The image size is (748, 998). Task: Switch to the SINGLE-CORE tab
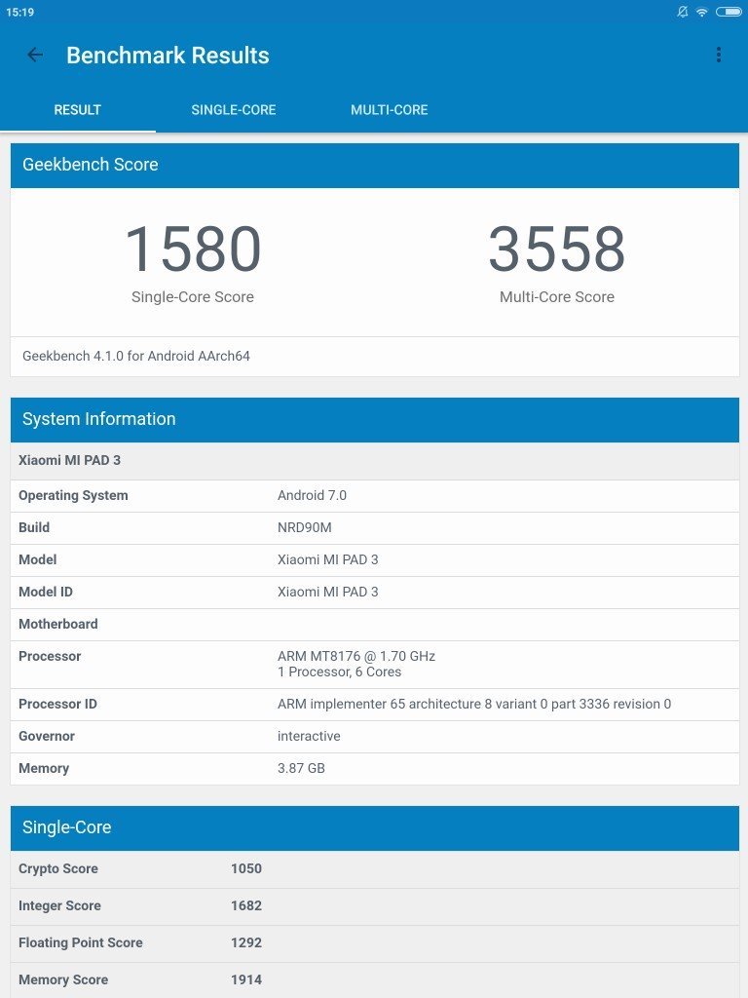coord(234,109)
